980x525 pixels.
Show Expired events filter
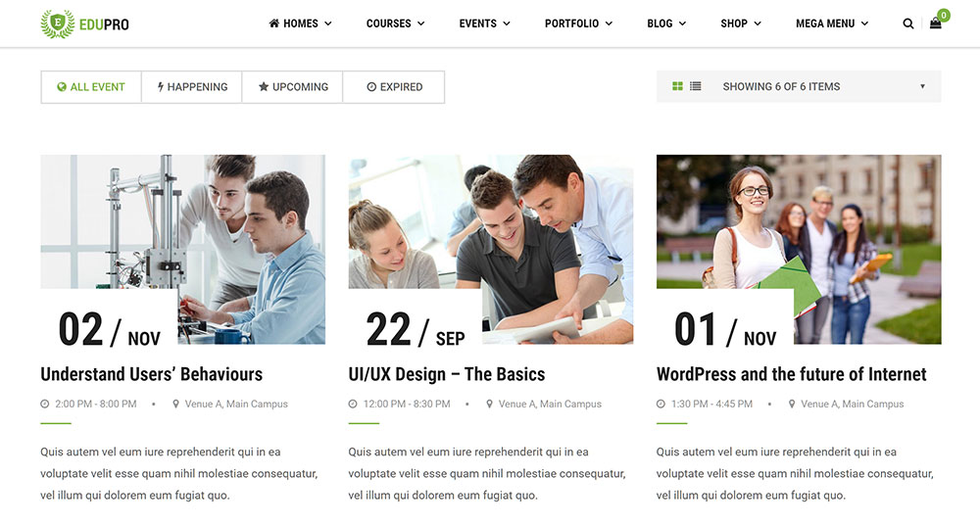pyautogui.click(x=394, y=87)
